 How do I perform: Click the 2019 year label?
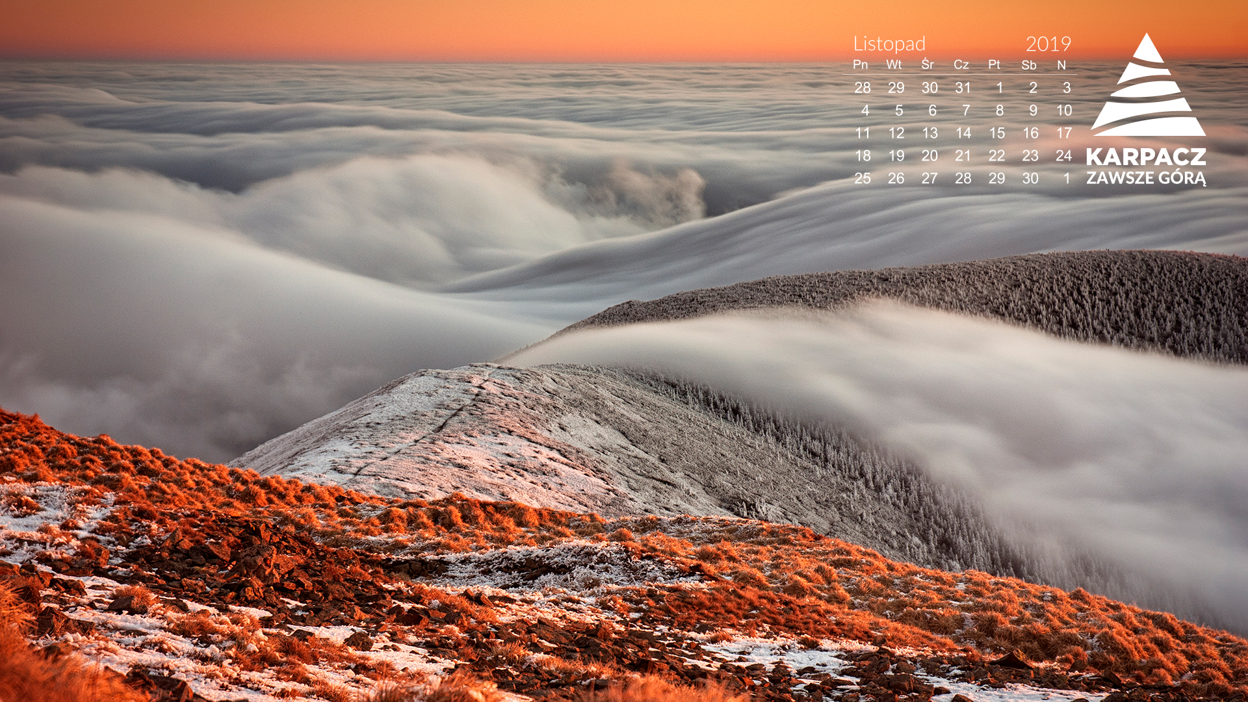point(1048,44)
